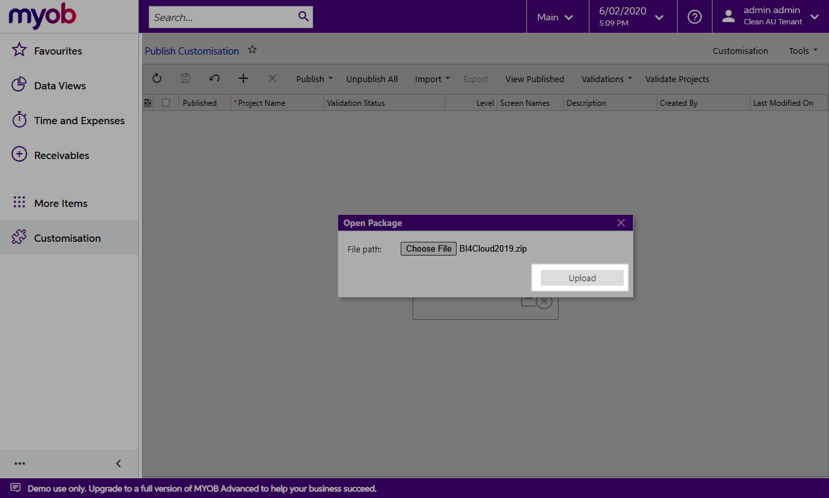The height and width of the screenshot is (498, 829).
Task: Click the delete row X icon
Action: tap(272, 79)
